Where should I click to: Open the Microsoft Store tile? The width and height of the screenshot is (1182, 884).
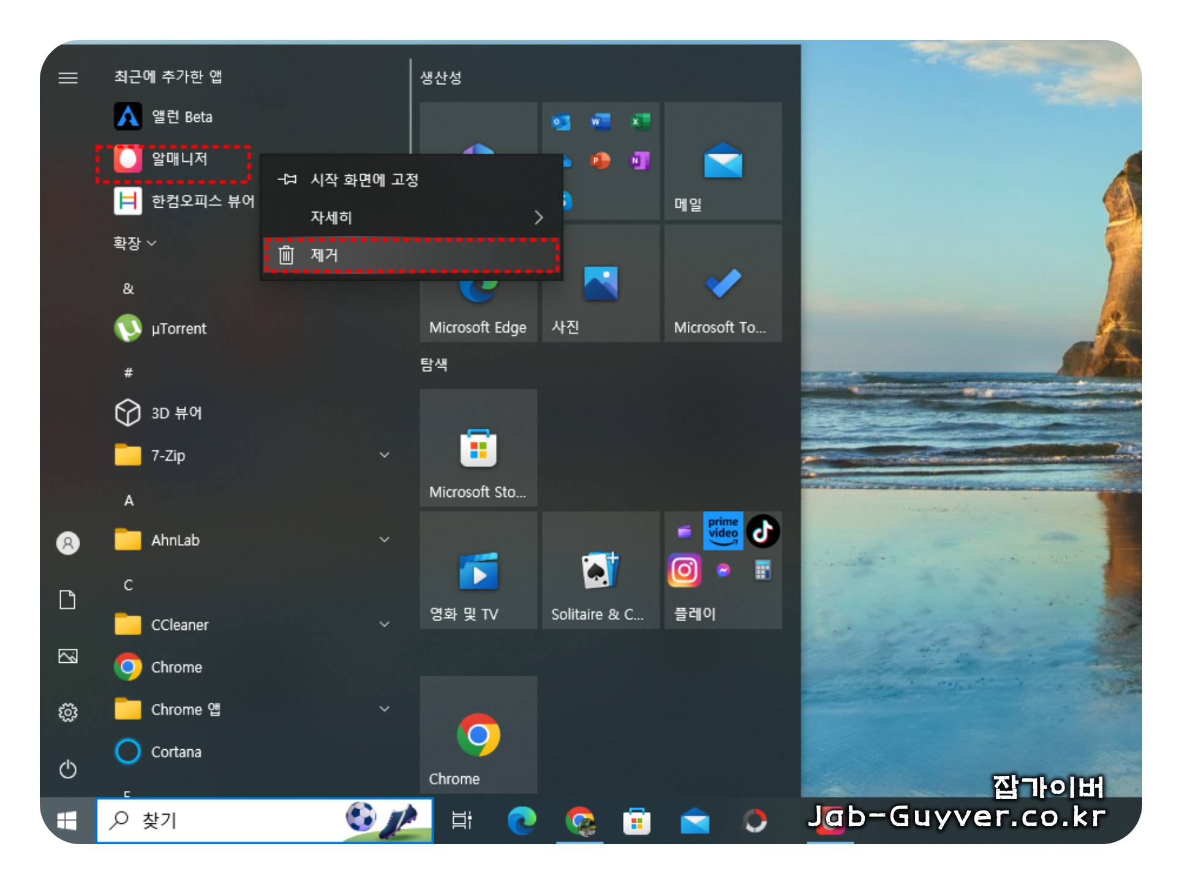(x=478, y=448)
